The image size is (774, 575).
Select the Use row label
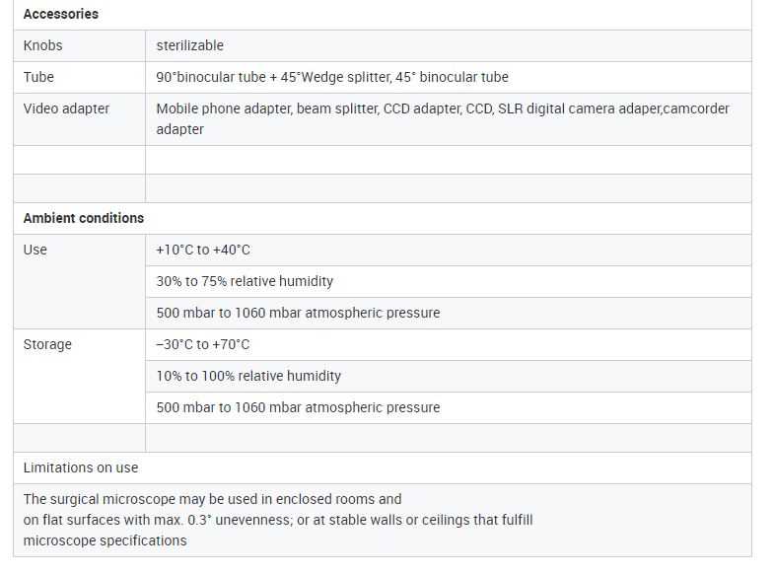[x=35, y=251]
